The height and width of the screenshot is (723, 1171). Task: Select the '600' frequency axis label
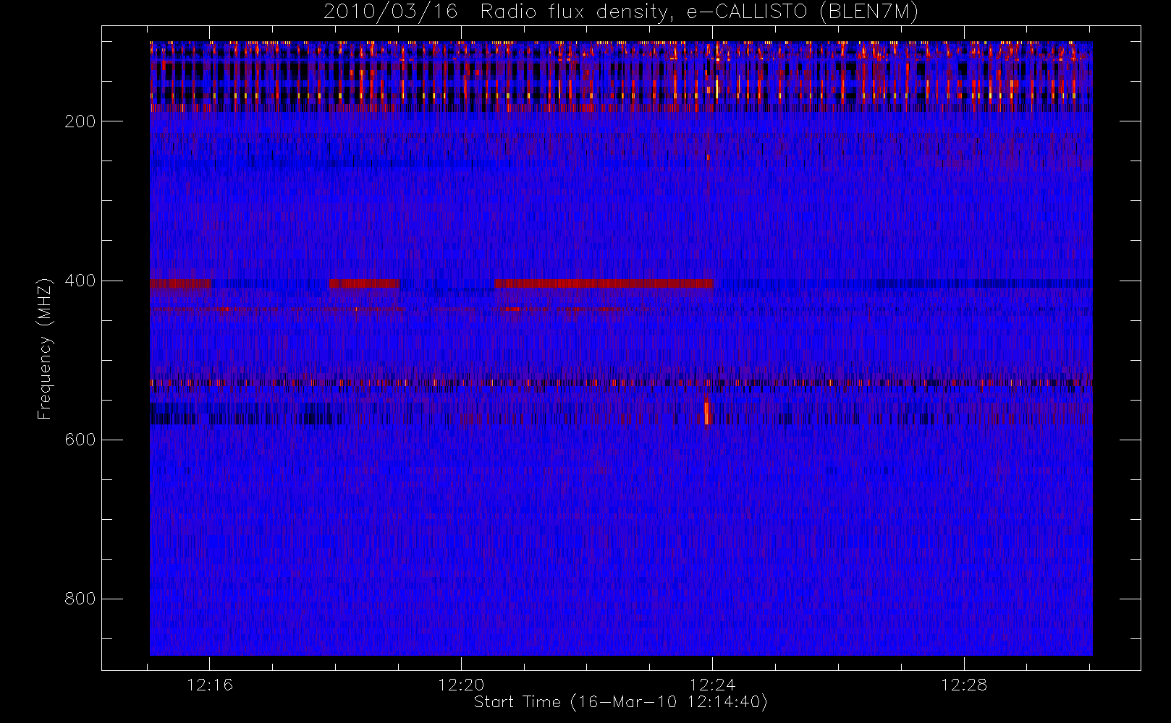coord(80,440)
